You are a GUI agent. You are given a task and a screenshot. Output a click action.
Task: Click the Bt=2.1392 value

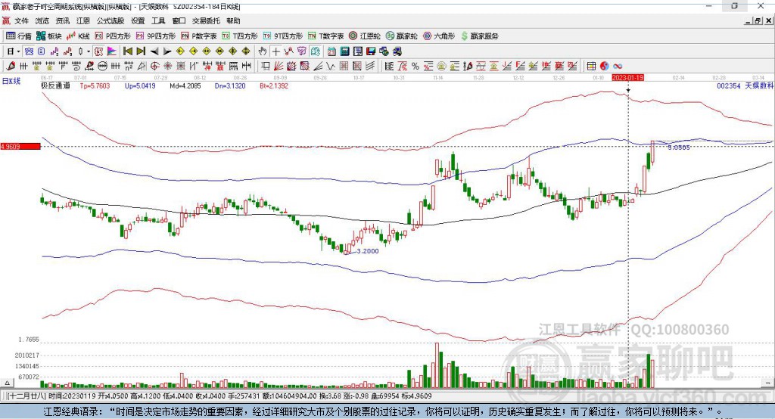tap(274, 86)
